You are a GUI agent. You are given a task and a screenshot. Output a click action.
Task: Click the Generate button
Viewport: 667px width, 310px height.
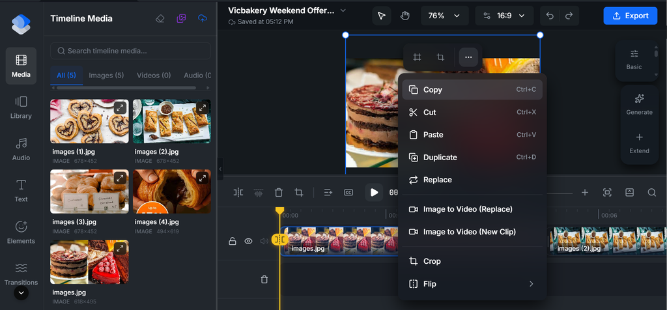point(640,105)
